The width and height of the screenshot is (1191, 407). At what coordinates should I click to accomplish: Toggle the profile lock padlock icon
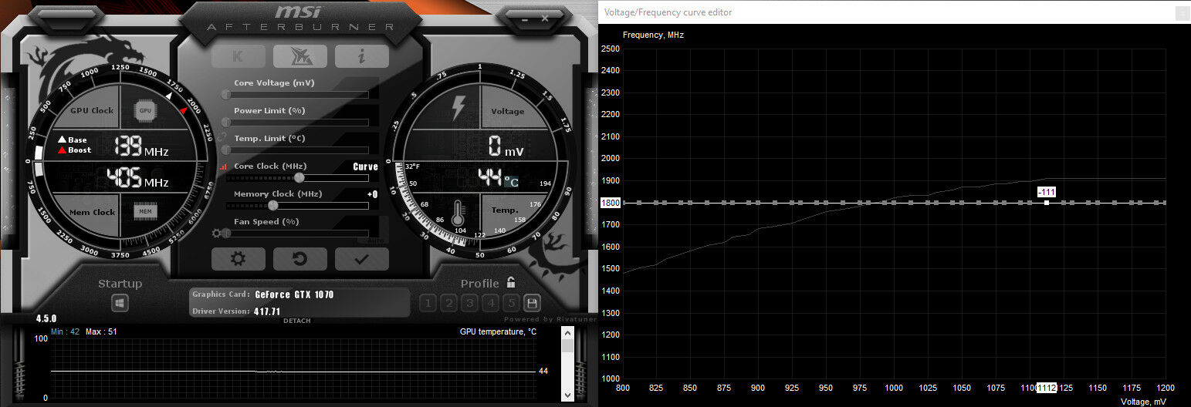(511, 283)
